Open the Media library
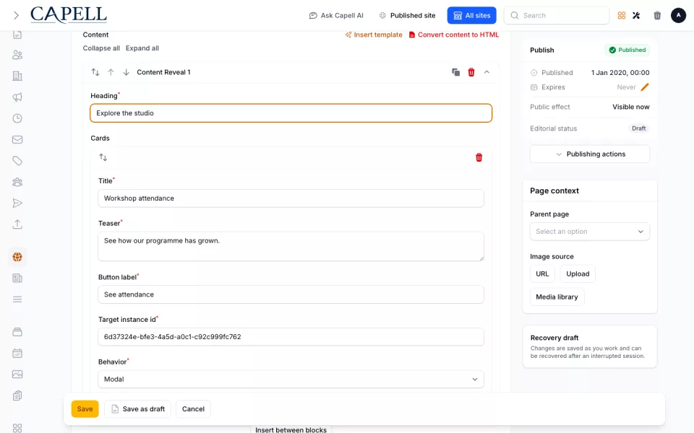The width and height of the screenshot is (694, 433). (x=557, y=297)
